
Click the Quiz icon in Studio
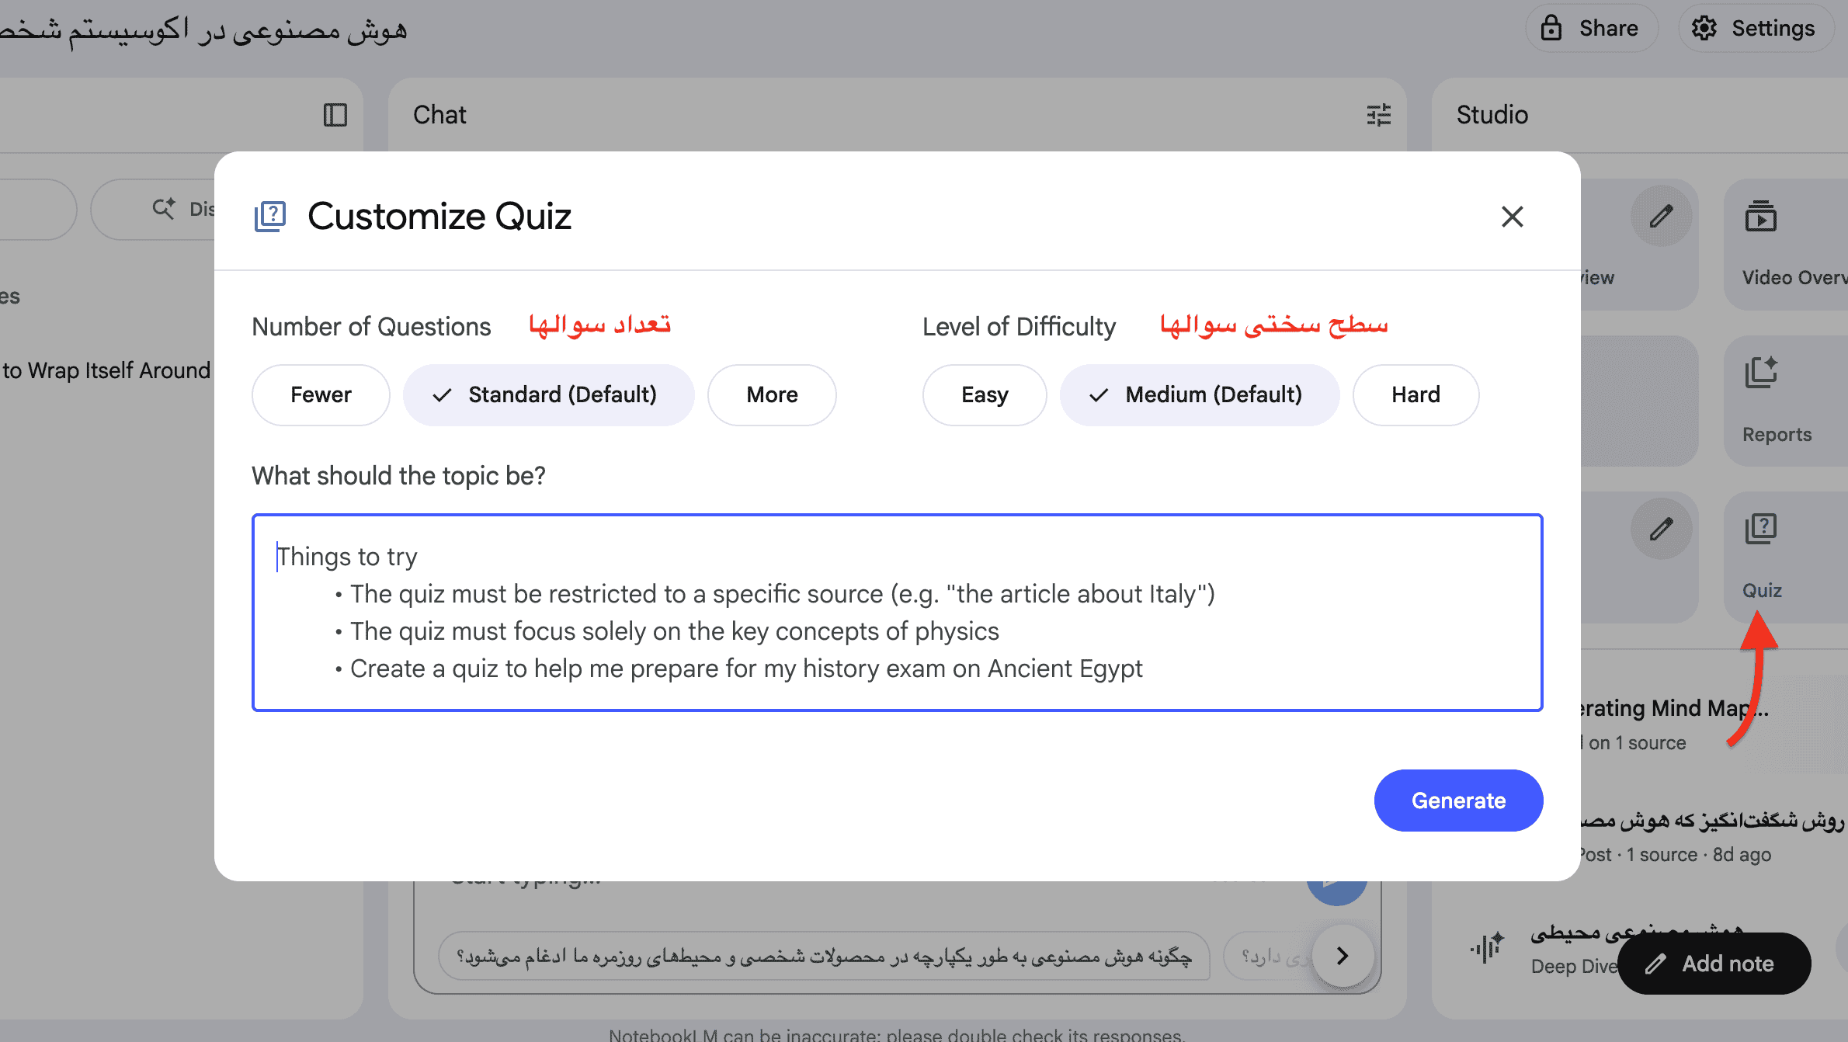1761,530
